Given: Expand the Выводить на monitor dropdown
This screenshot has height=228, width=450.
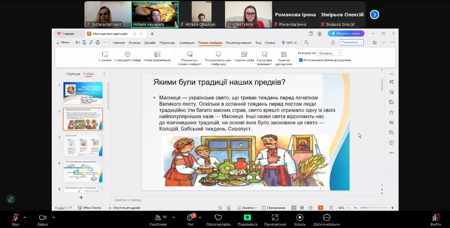Looking at the screenshot, I should 330,53.
